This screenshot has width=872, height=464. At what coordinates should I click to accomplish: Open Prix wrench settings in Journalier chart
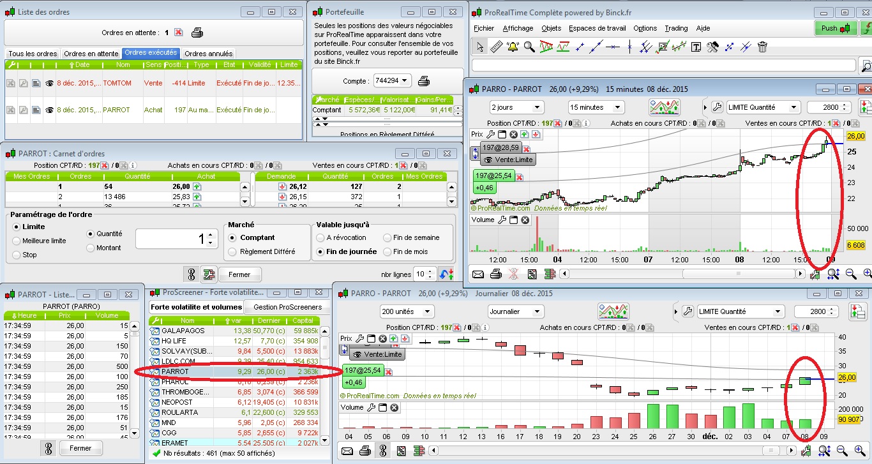(361, 338)
